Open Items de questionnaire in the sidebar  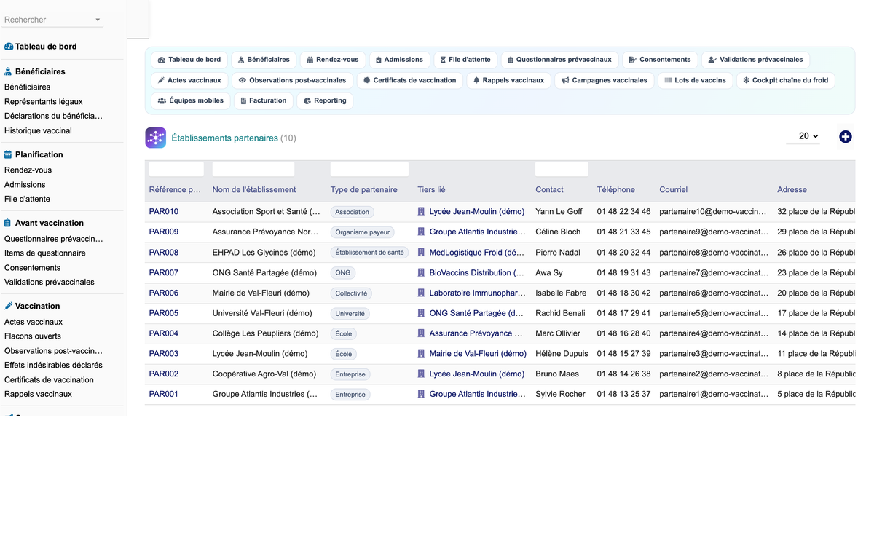[45, 253]
